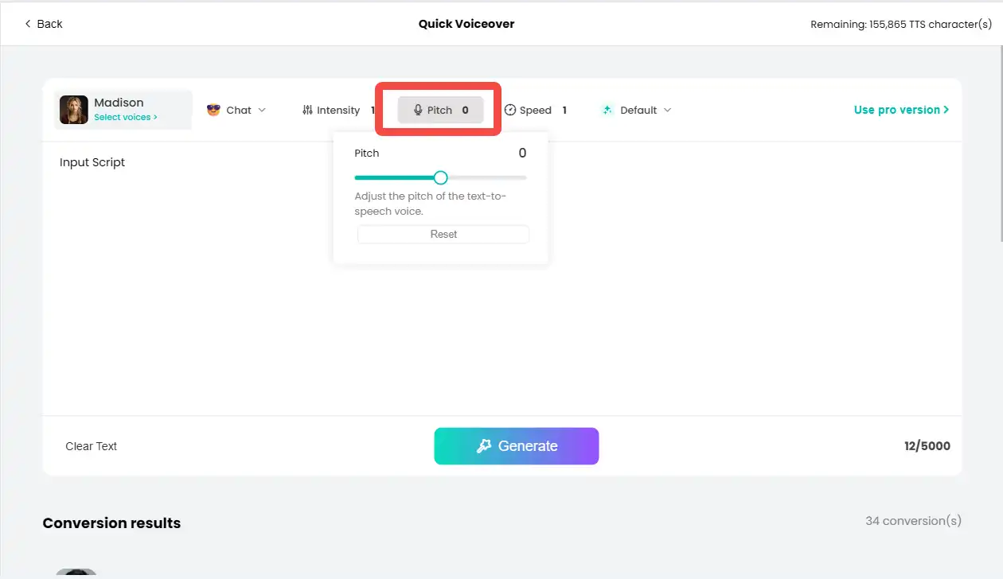Open the Default dropdown chevron
Viewport: 1003px width, 579px height.
667,111
